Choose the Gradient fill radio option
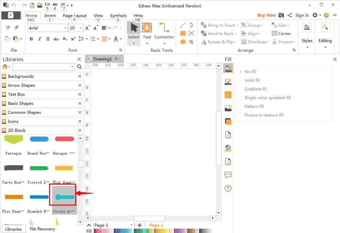This screenshot has height=233, width=340. pos(241,89)
